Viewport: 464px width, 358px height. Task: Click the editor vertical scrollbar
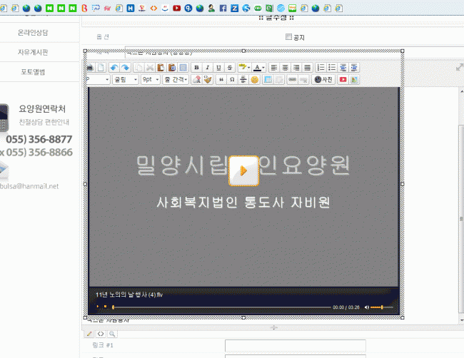[461, 219]
